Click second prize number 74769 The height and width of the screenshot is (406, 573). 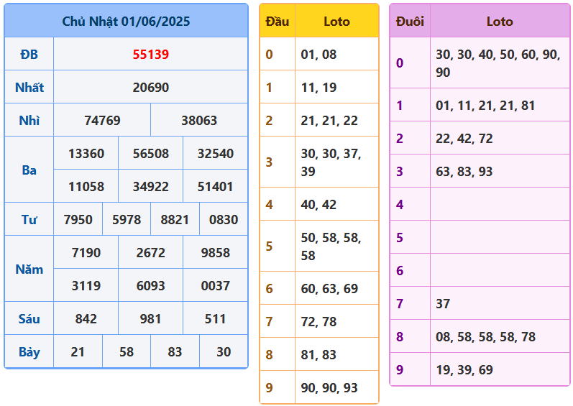pos(102,120)
